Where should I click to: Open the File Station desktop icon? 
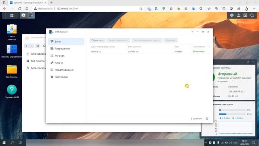coord(12,71)
